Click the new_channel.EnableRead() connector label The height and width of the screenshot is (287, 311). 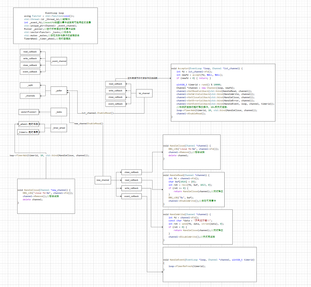89,124
